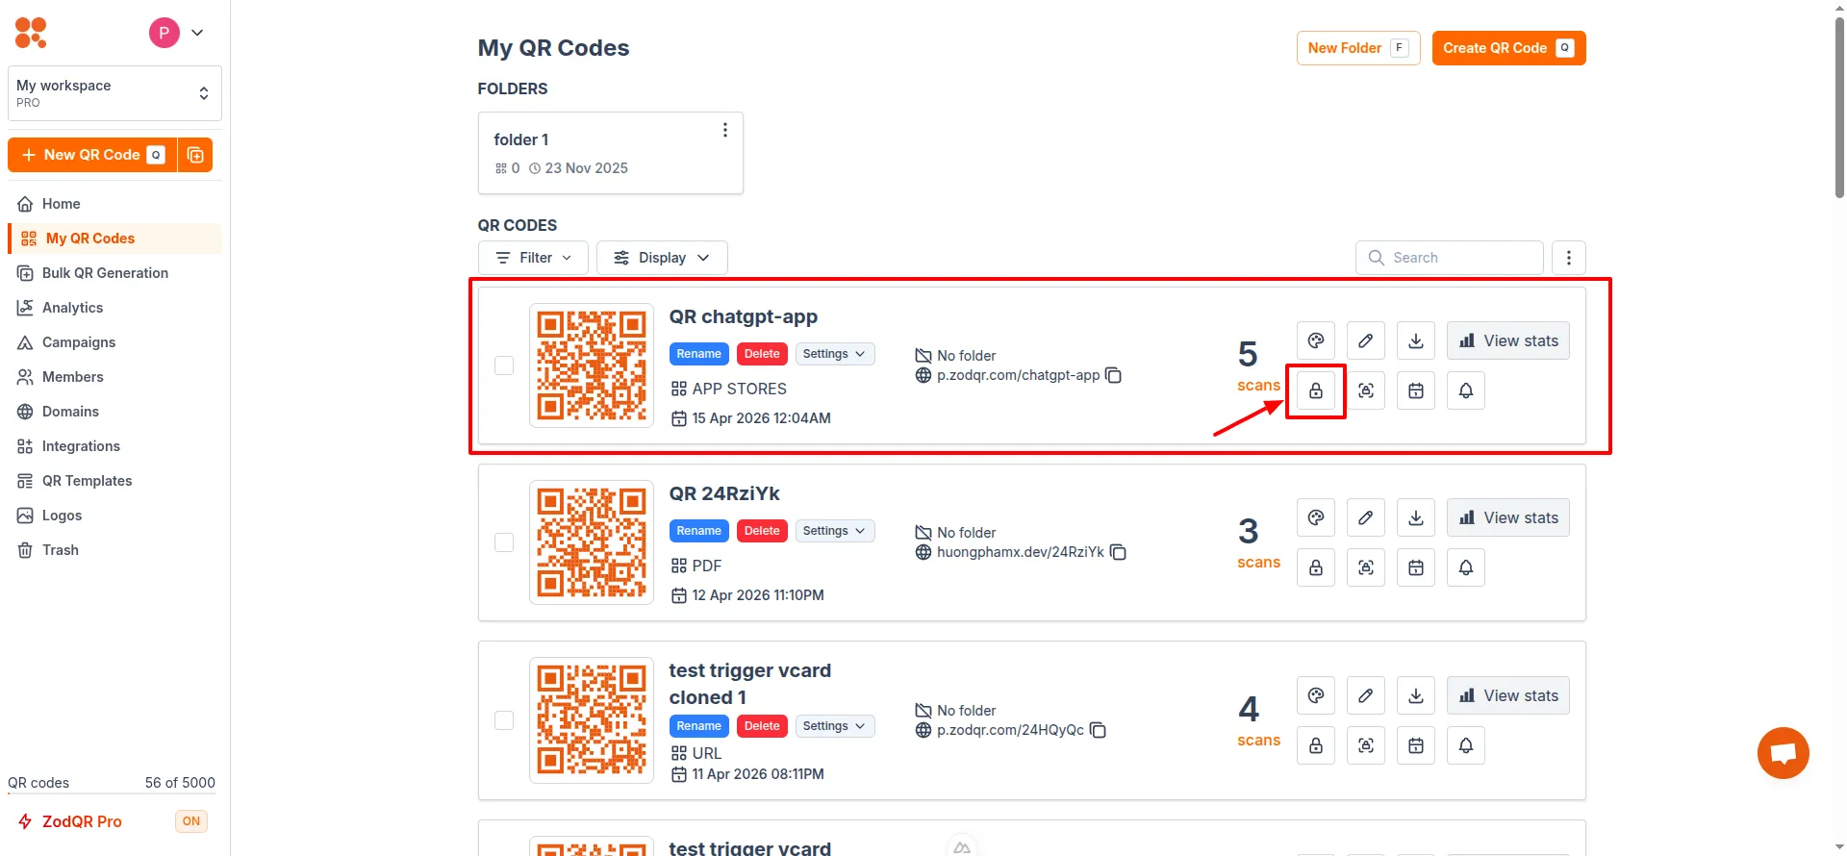
Task: Open the Logos page
Action: 114,516
